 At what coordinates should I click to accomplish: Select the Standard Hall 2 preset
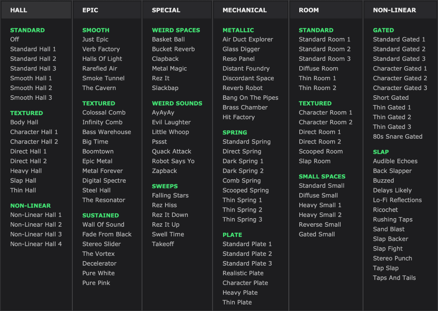[x=33, y=59]
